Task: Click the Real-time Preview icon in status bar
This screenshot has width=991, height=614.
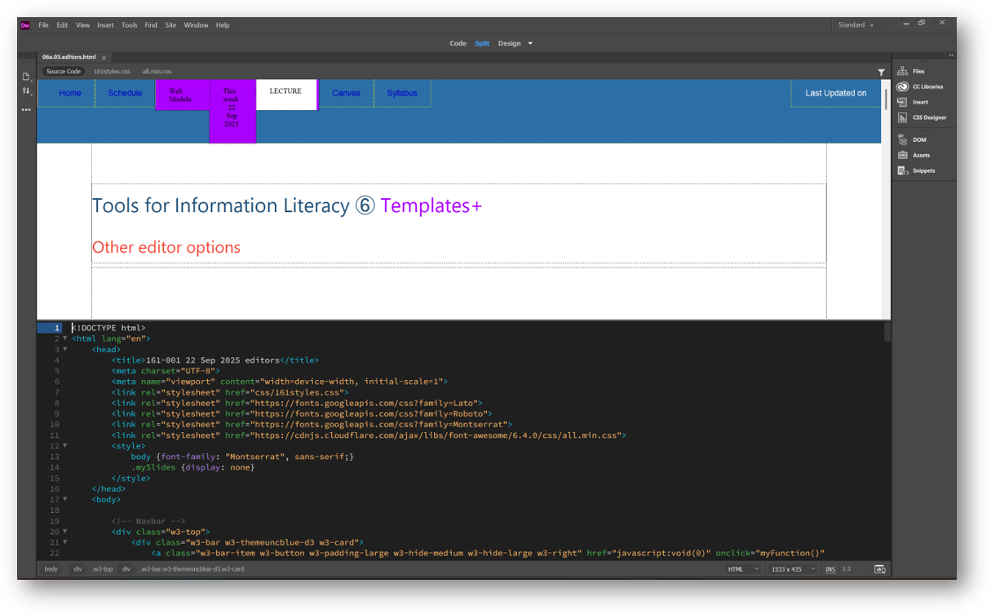Action: pos(879,568)
